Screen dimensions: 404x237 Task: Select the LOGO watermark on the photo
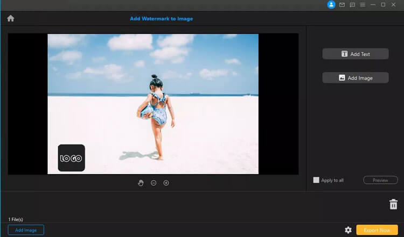tap(71, 158)
